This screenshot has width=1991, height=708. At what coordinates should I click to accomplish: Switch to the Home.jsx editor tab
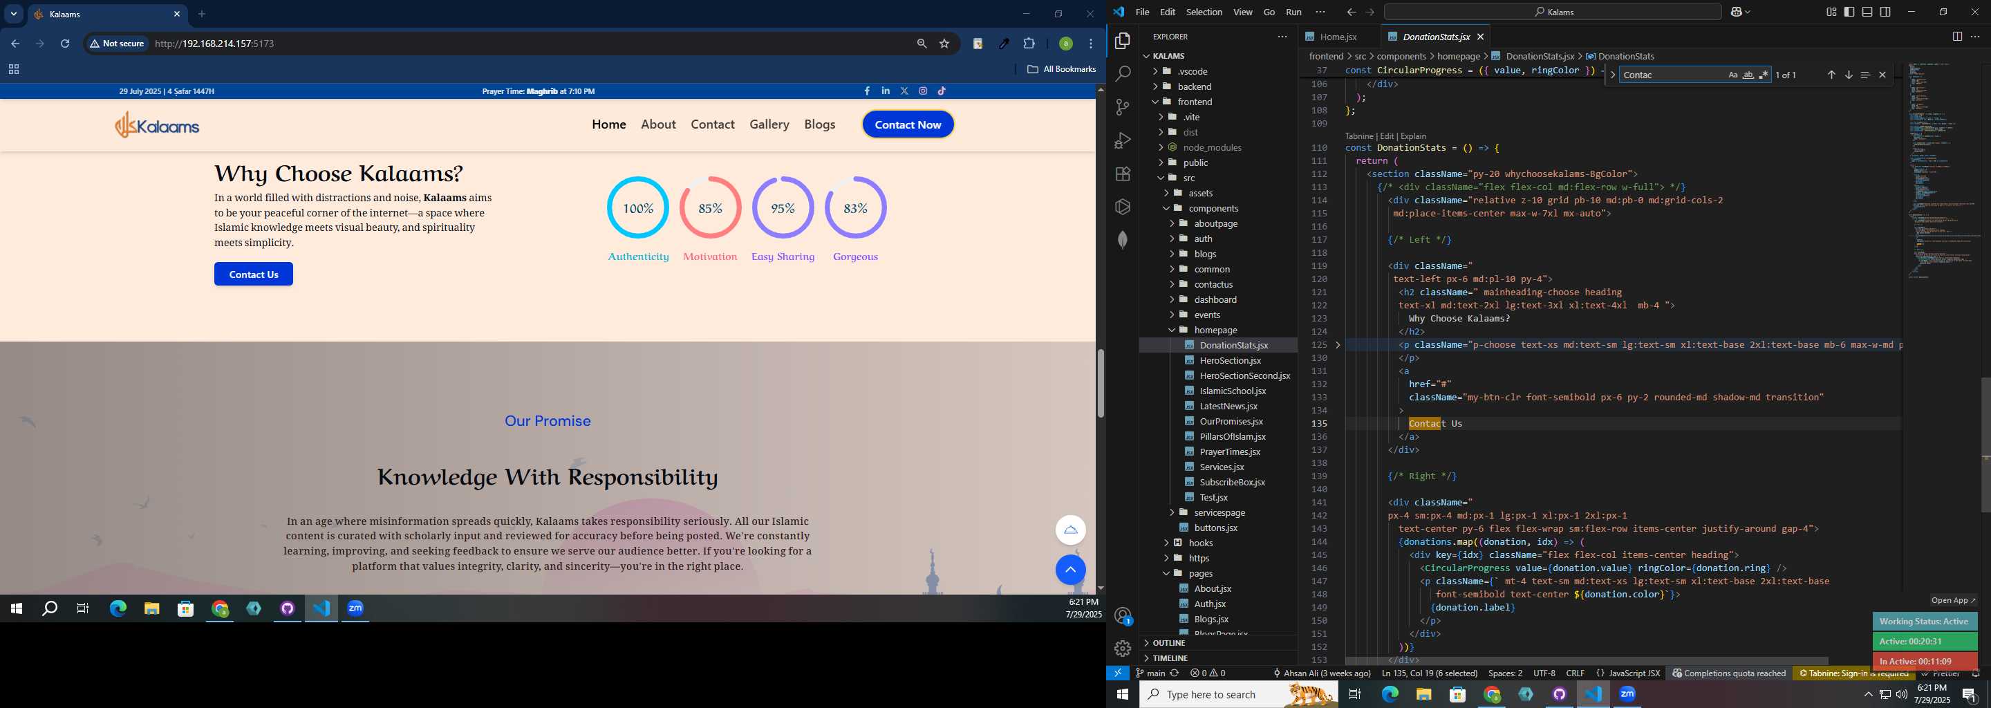click(1338, 37)
